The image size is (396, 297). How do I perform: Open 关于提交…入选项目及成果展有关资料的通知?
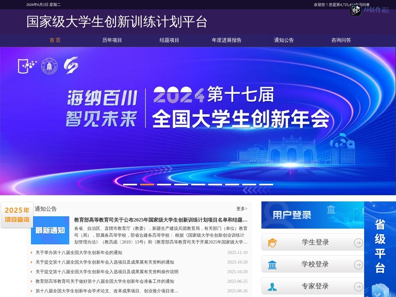coord(105,262)
